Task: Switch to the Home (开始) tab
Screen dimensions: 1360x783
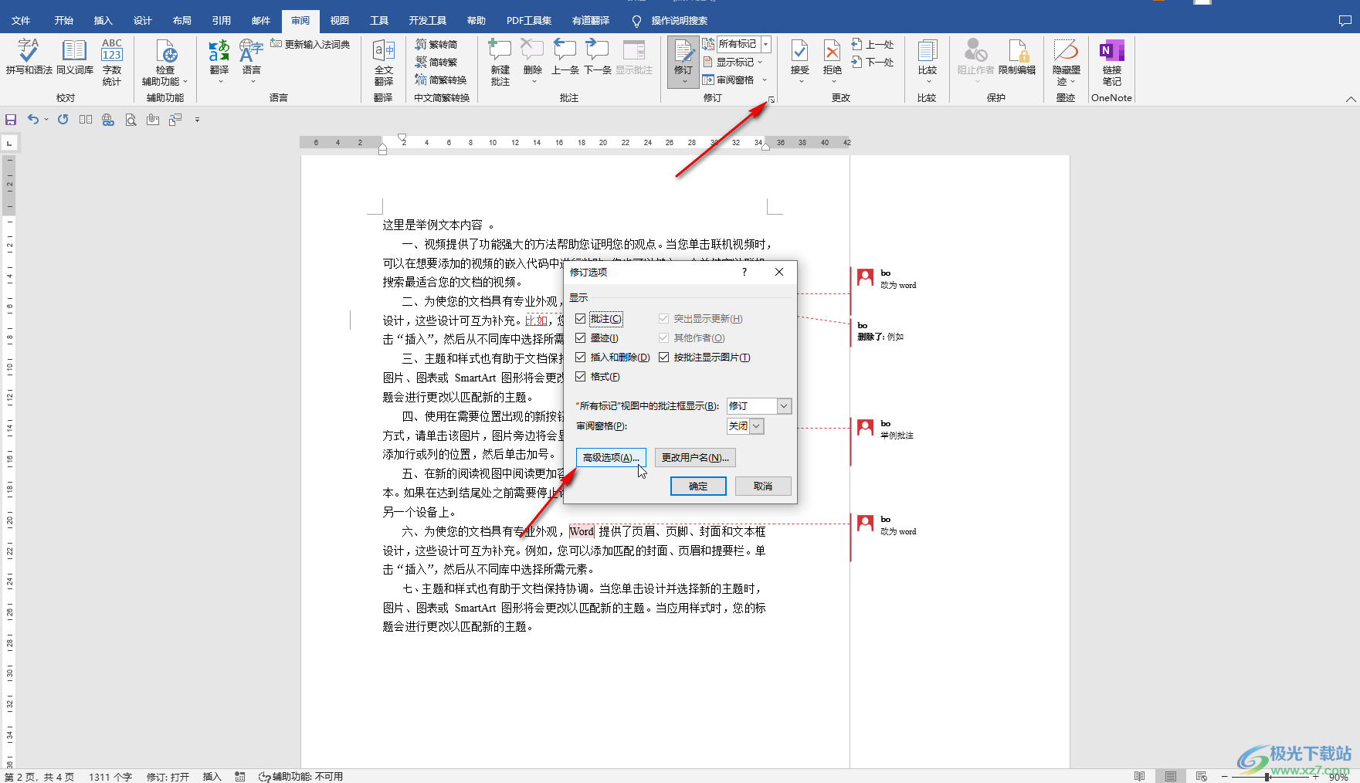Action: [x=64, y=21]
